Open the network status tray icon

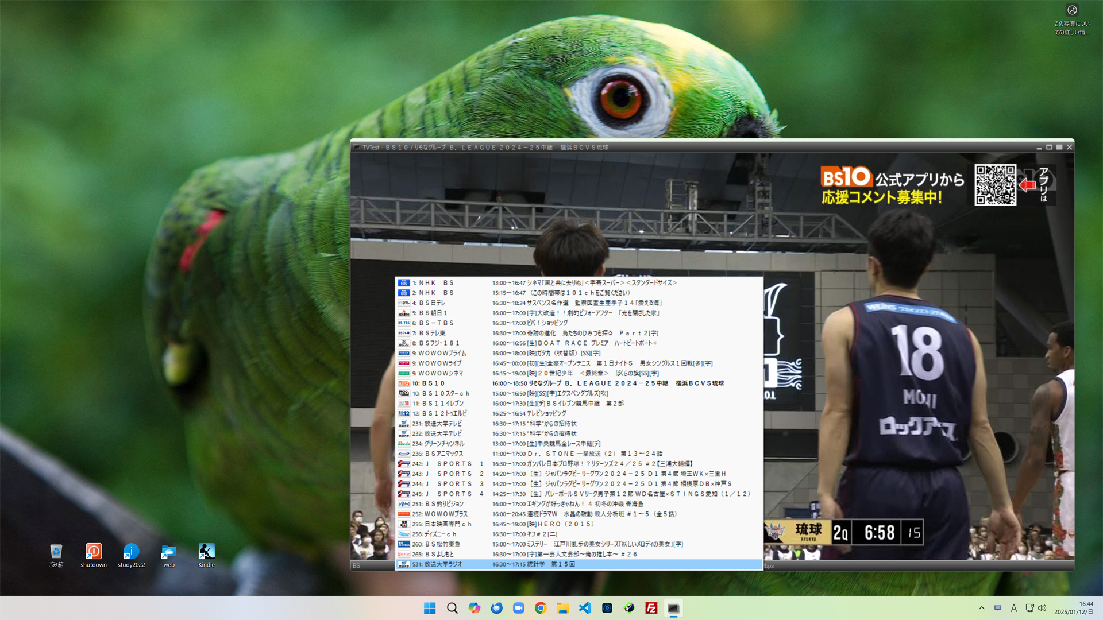tap(1029, 608)
